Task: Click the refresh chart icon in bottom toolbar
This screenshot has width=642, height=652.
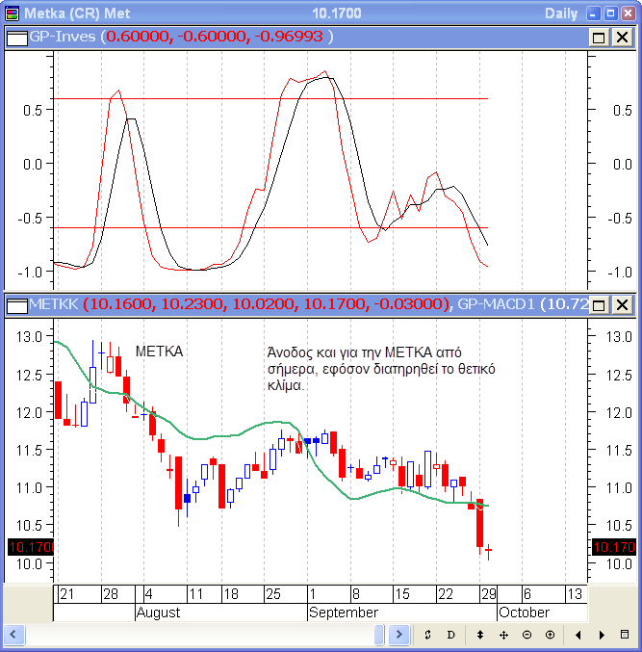Action: 427,636
